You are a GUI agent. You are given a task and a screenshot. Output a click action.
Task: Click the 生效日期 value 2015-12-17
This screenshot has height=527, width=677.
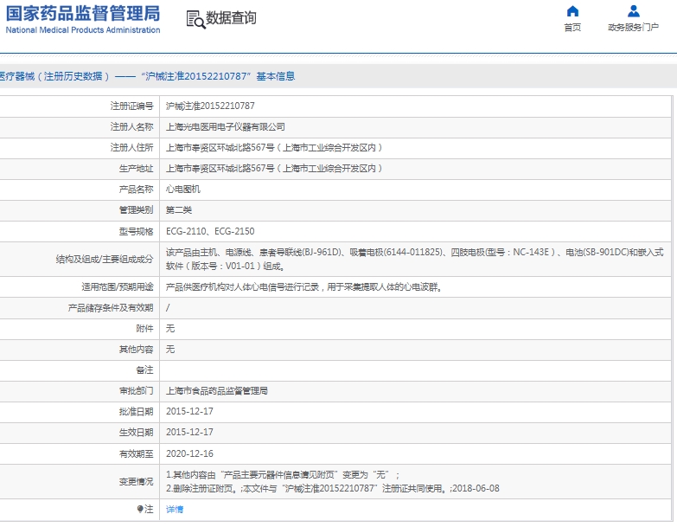[189, 433]
